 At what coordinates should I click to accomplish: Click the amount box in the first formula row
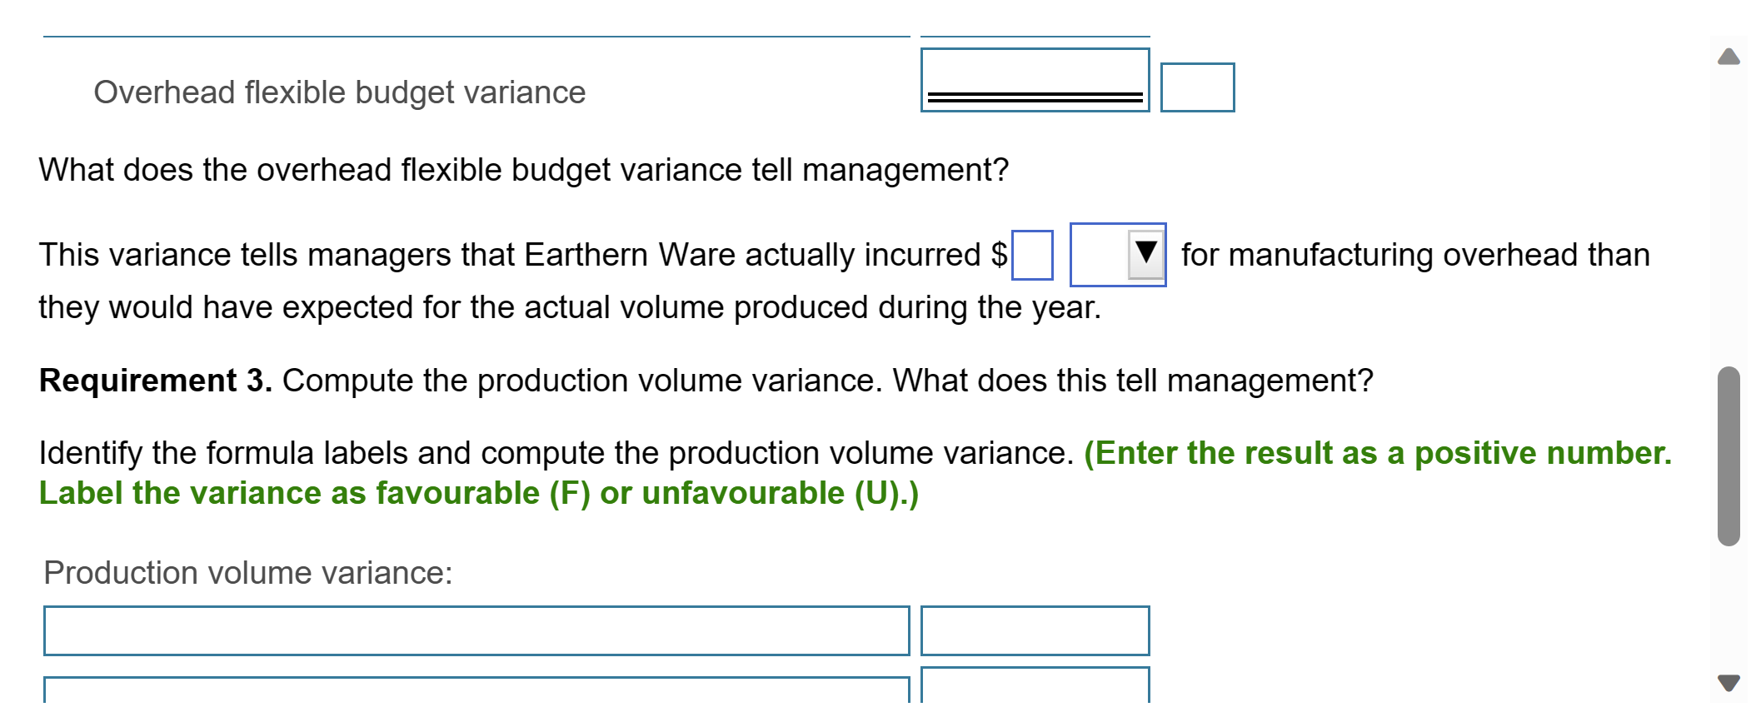[1033, 633]
